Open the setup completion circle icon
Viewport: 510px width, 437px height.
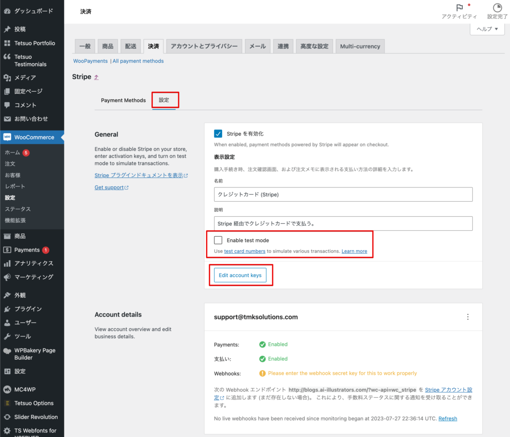(x=497, y=8)
